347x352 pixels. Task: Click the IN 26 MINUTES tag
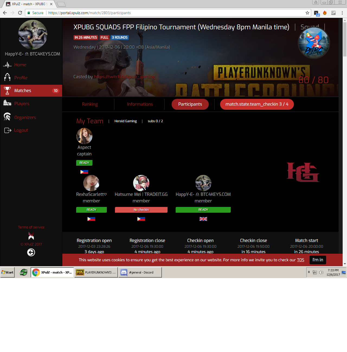[86, 37]
